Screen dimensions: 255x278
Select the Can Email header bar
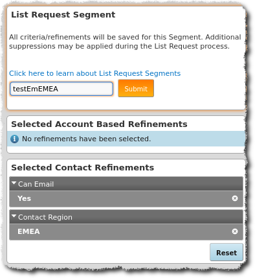[x=126, y=183]
